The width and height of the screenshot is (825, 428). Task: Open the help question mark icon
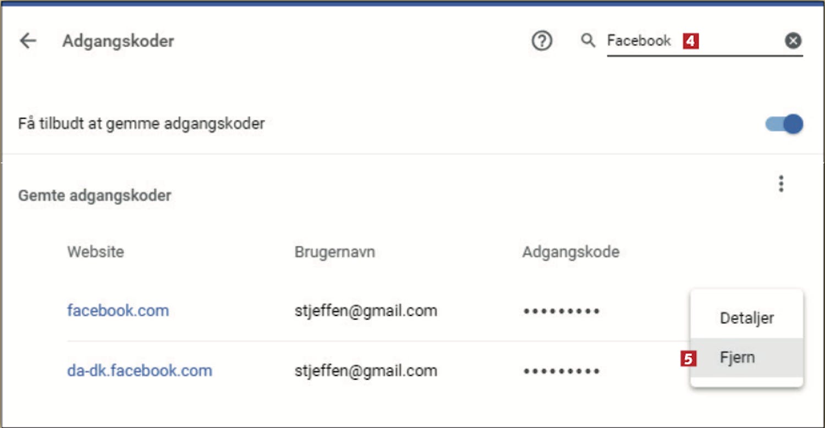pos(542,41)
